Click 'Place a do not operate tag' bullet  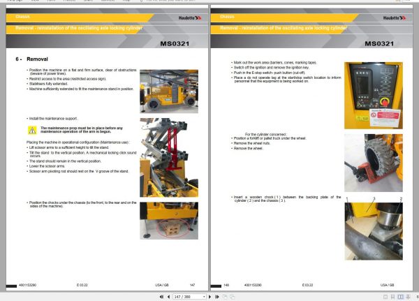286,80
